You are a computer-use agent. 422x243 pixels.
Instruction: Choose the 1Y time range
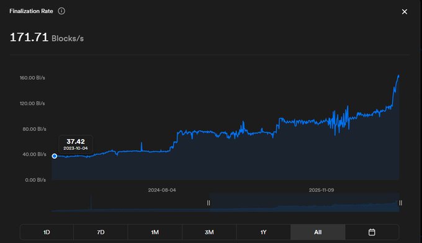coord(263,232)
